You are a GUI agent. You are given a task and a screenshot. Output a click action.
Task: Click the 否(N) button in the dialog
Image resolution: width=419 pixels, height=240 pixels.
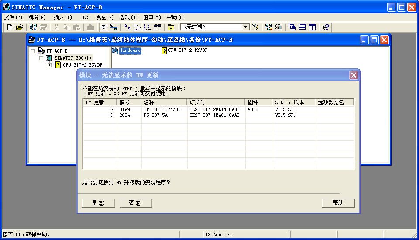135,203
